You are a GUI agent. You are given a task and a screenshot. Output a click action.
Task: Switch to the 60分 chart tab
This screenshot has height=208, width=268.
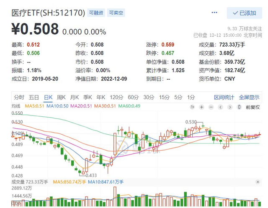tap(133, 97)
